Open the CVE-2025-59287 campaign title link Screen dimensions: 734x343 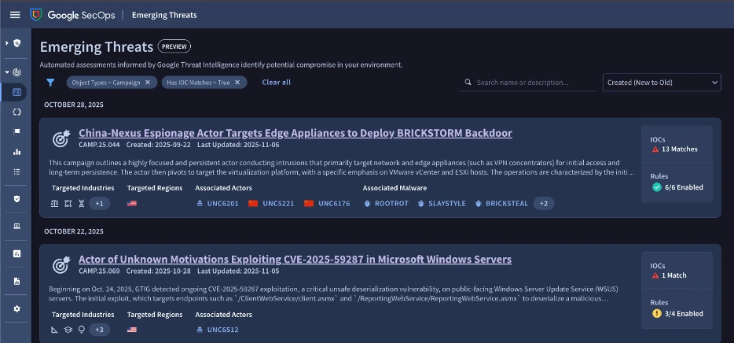point(295,259)
